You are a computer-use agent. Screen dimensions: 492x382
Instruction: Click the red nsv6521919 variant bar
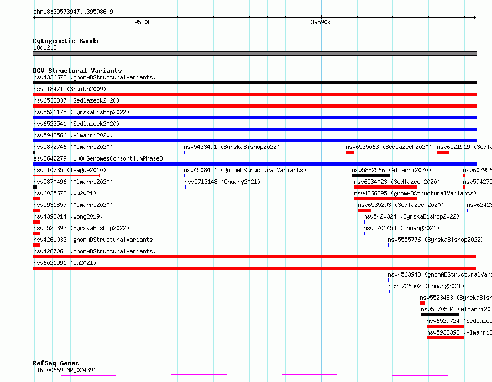tap(443, 152)
